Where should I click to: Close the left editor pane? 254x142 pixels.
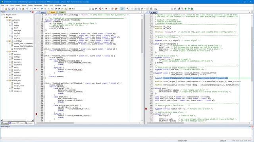142,12
